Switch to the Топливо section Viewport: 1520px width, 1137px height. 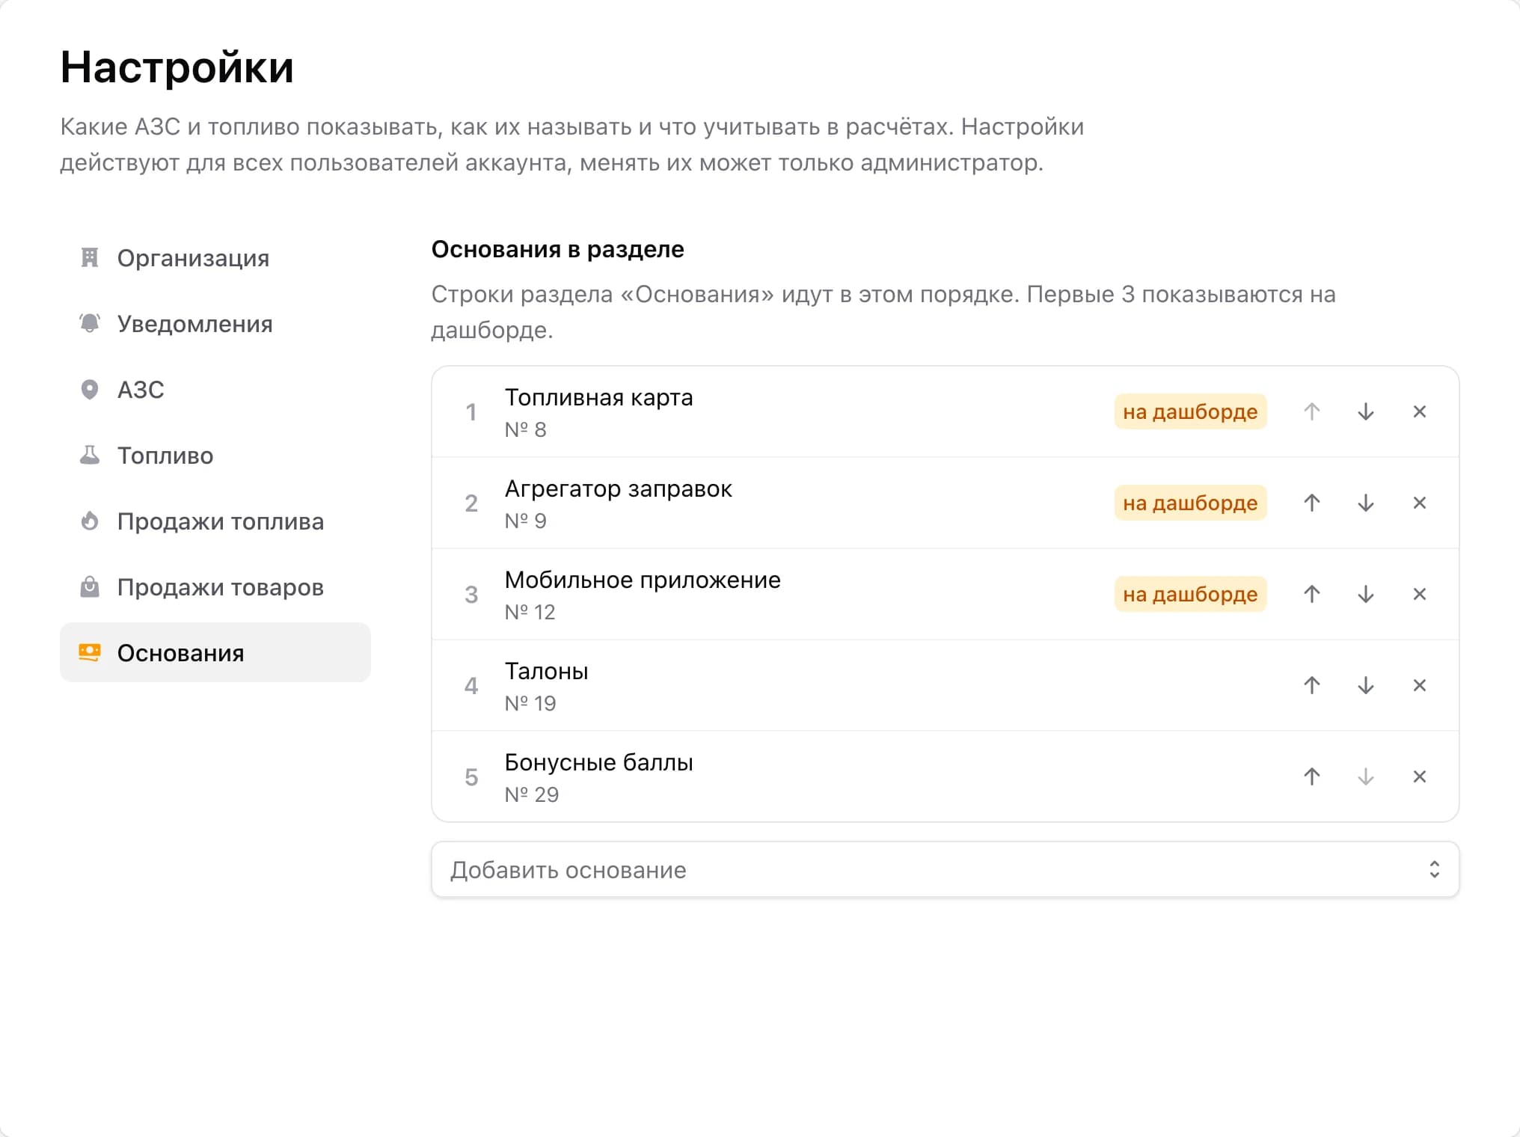(x=215, y=455)
